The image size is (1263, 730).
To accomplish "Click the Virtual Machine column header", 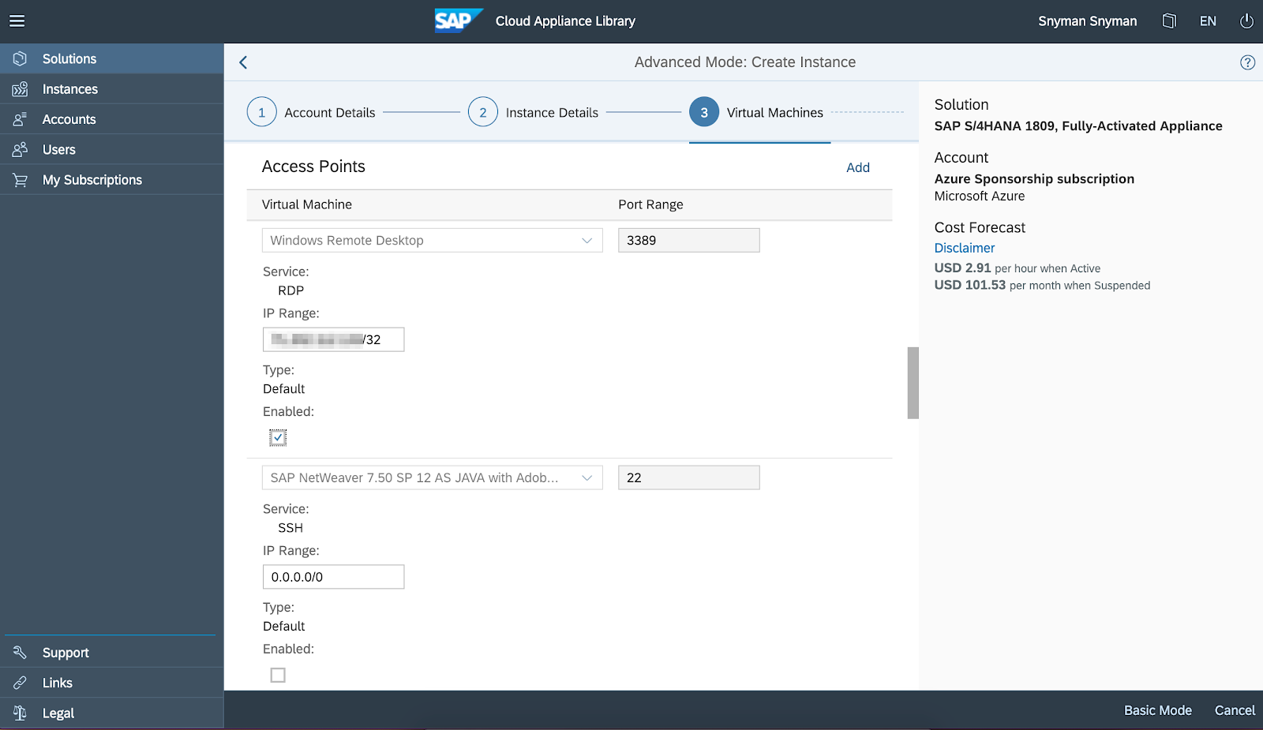I will tap(307, 204).
